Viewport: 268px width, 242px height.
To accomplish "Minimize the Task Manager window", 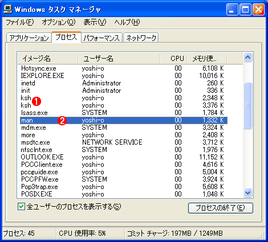I will click(x=232, y=10).
